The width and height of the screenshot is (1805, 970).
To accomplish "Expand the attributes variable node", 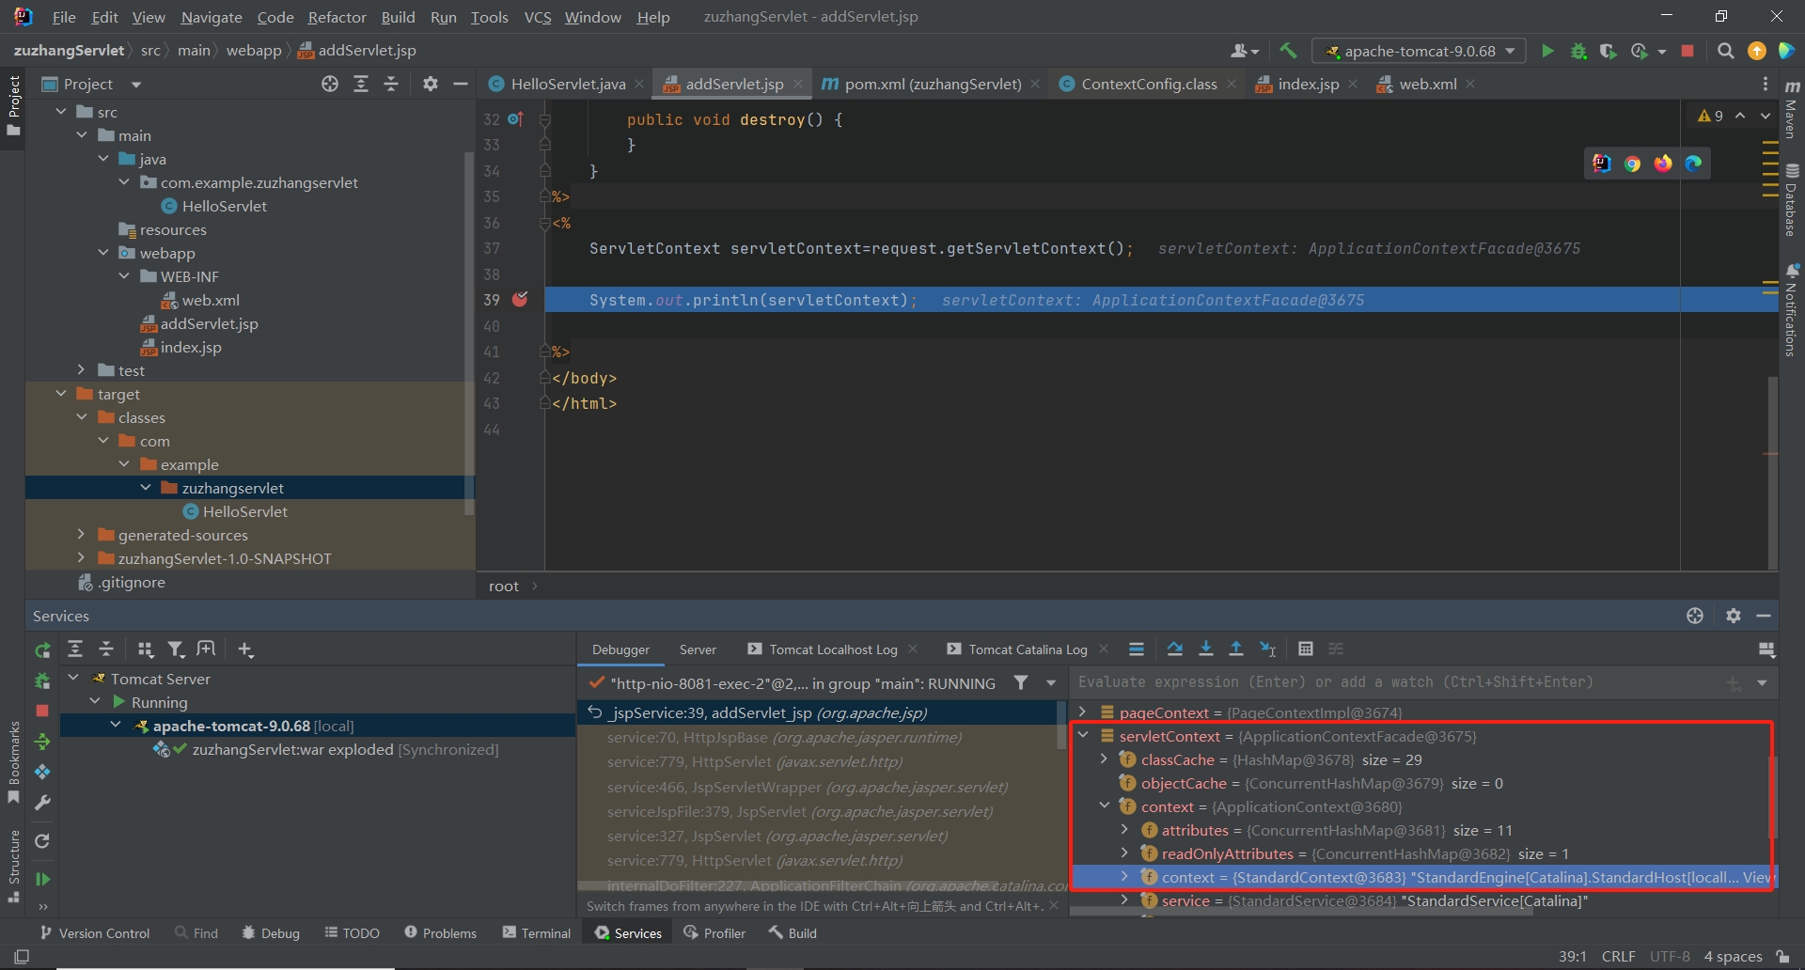I will click(1124, 829).
